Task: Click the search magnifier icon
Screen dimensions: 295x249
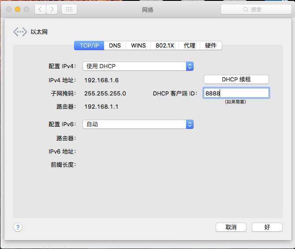Action: coord(245,9)
